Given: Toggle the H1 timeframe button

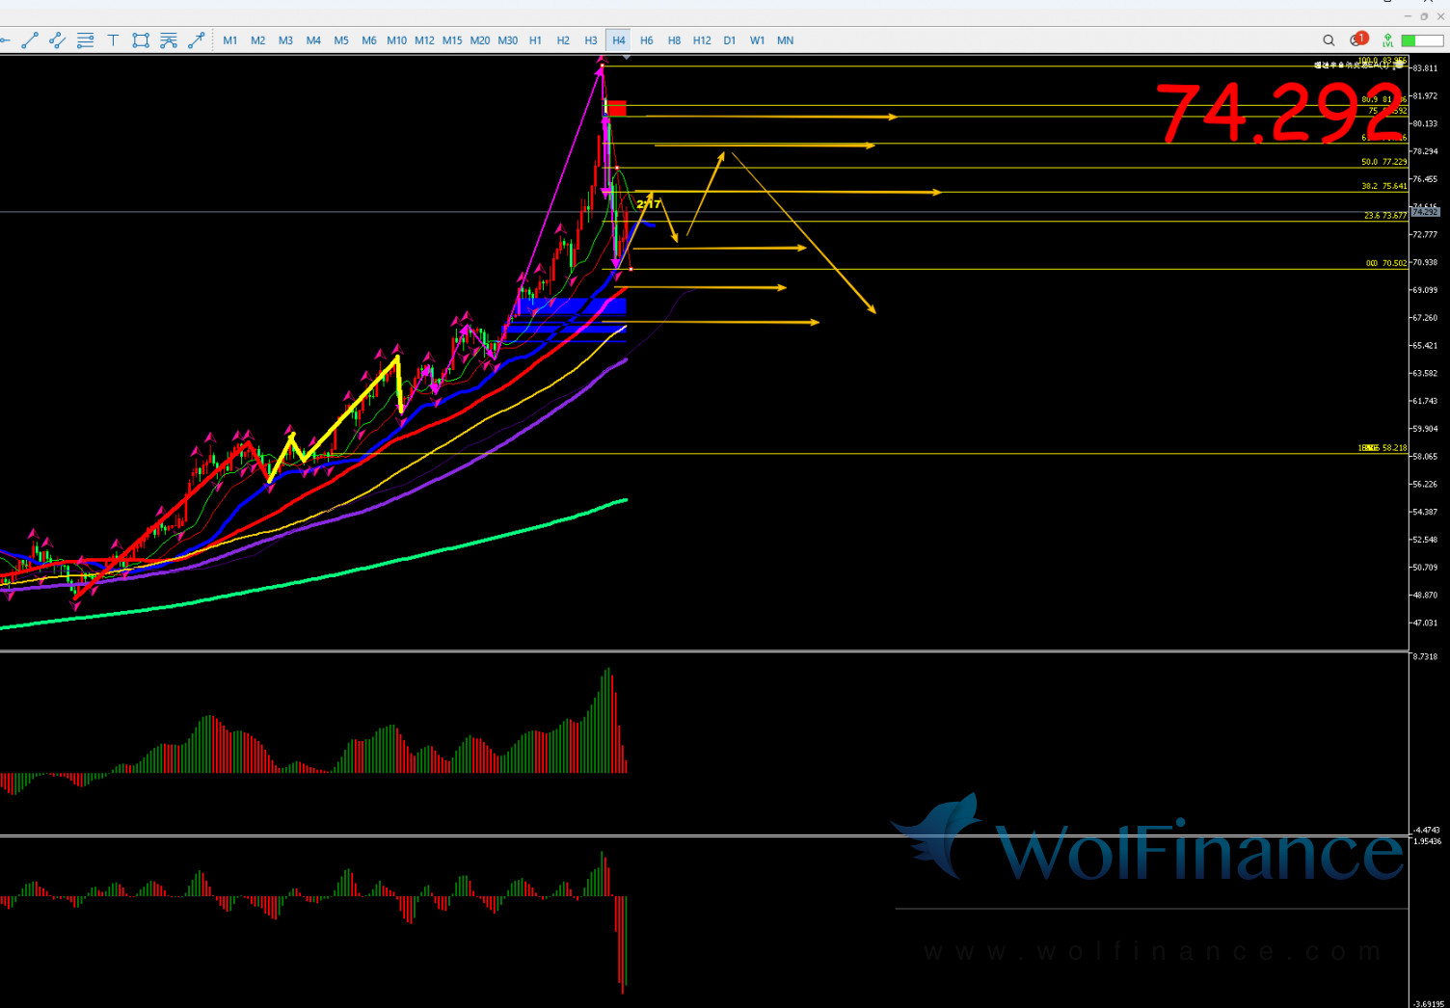Looking at the screenshot, I should pyautogui.click(x=535, y=40).
